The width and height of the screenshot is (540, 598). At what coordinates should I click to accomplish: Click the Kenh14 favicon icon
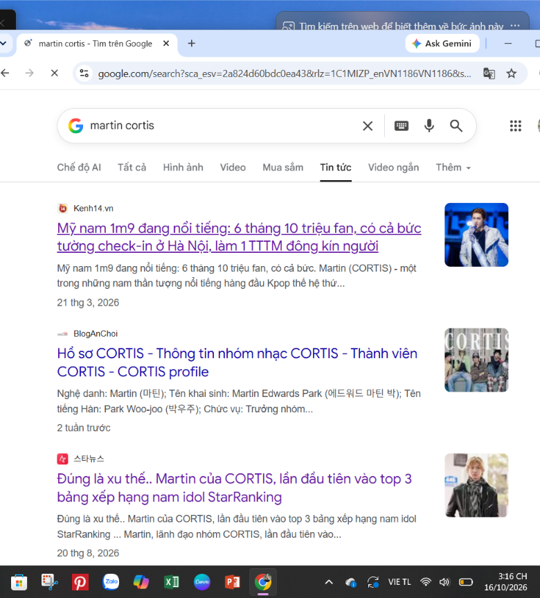62,209
